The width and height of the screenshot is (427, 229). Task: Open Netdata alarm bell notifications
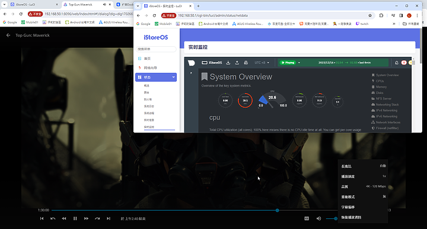point(397,63)
